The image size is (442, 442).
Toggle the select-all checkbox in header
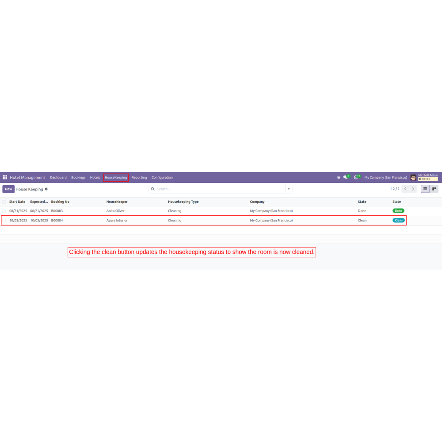click(4, 202)
